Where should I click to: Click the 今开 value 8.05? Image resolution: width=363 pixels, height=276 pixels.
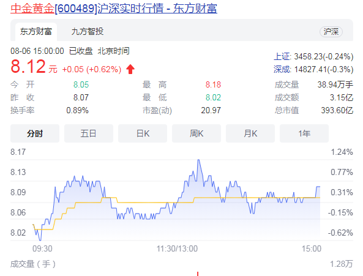pyautogui.click(x=81, y=84)
